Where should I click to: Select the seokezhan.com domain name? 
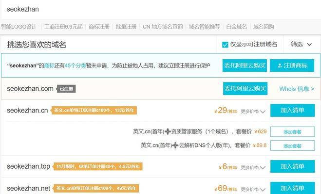tap(30, 89)
